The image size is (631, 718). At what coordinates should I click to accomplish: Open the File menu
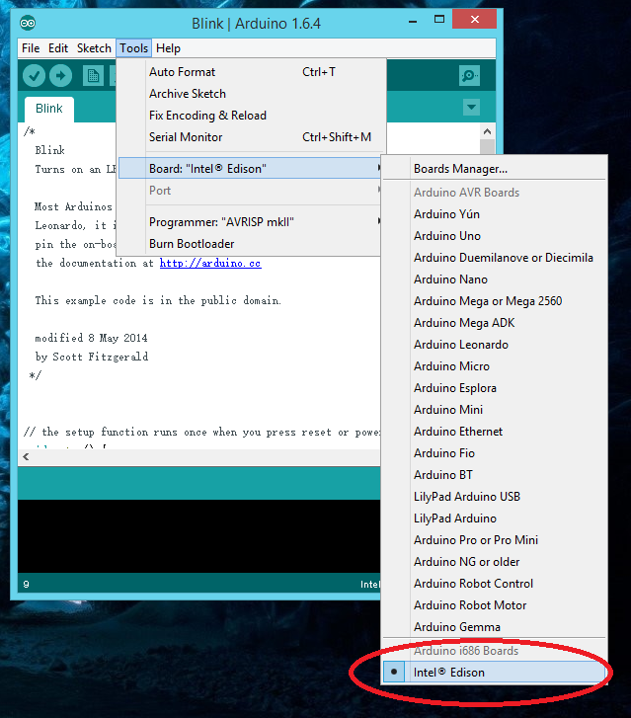(31, 48)
